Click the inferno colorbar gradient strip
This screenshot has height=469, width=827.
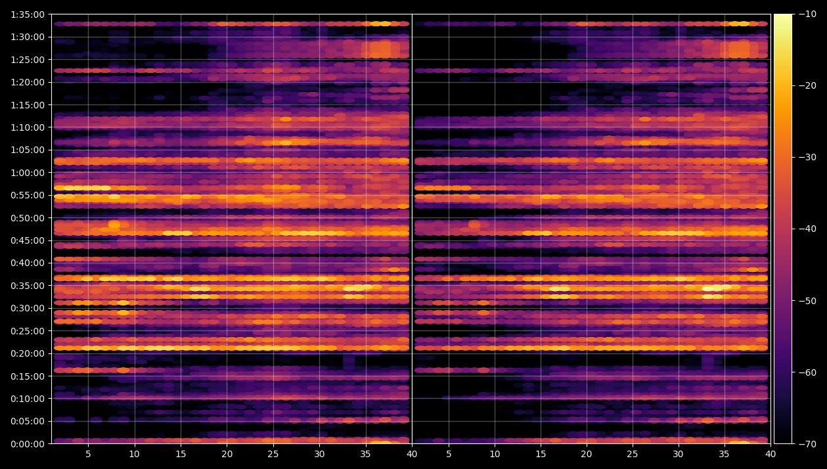click(783, 229)
